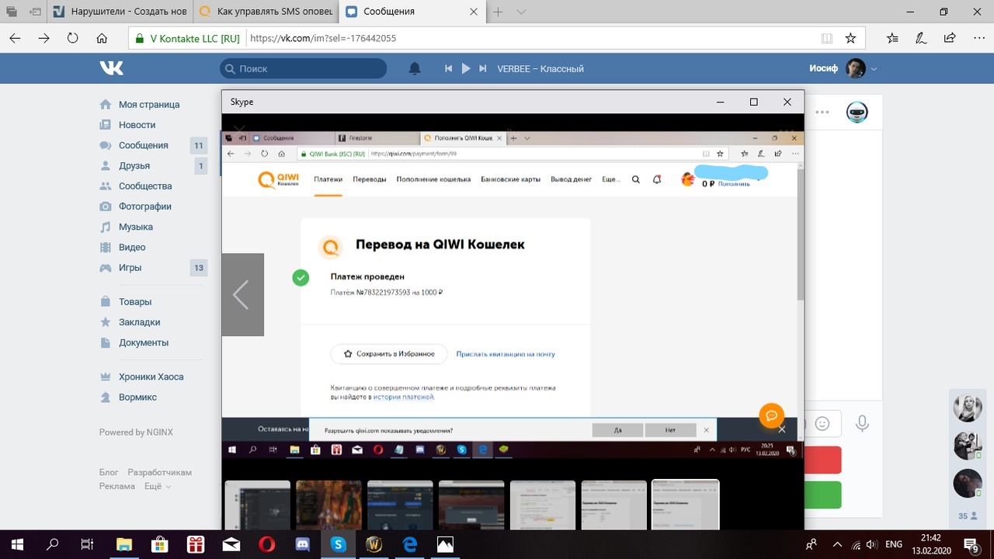Click the red bot keyboard button
Screen dimensions: 994x559
tap(823, 460)
